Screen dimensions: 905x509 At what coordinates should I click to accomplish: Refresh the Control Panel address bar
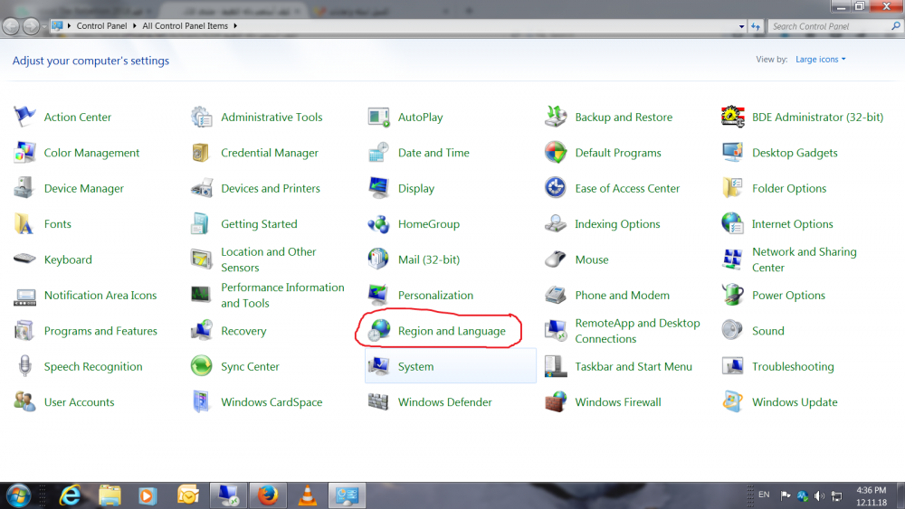756,26
